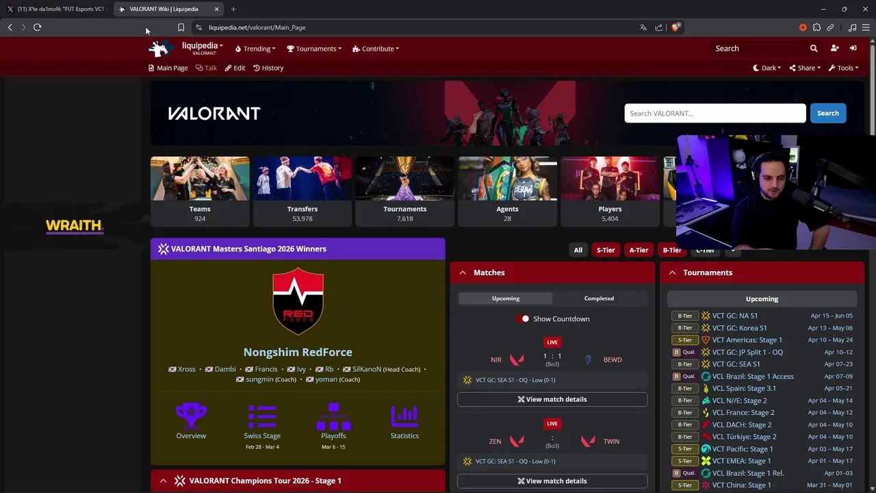Click the create account person icon

834,49
